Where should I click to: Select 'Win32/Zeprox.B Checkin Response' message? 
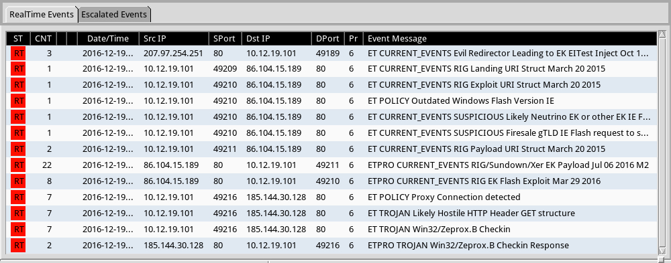[468, 246]
